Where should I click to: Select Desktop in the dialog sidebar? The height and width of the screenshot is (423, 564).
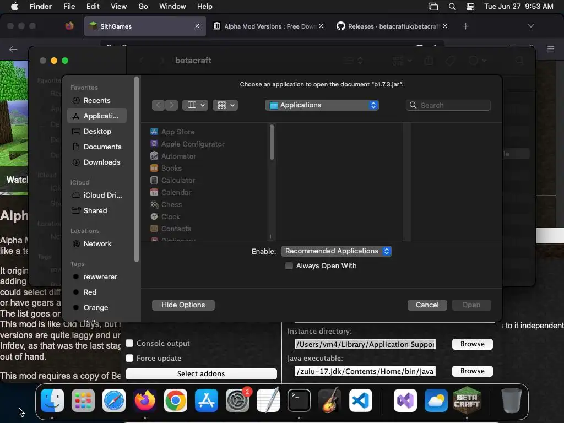tap(97, 131)
